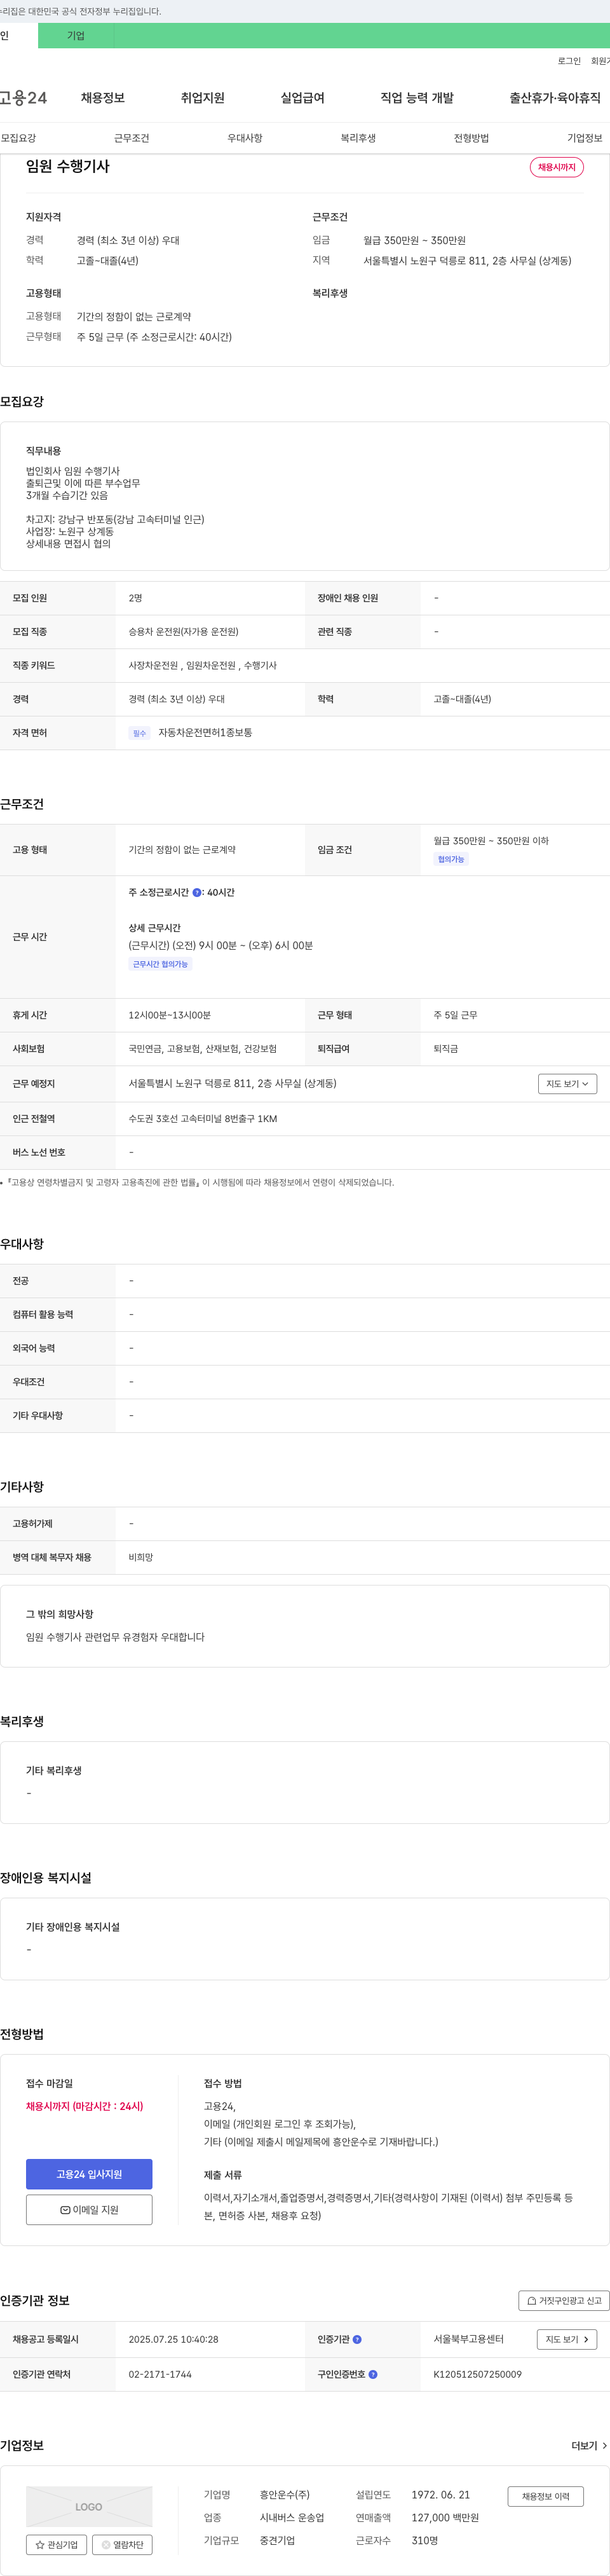Click company name 흥안운수(주)
Screen dimensions: 610x2576
[x=285, y=2495]
